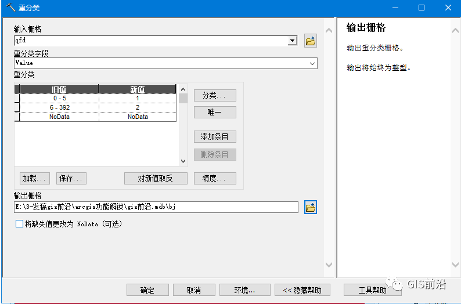Click parameter panel scroll down arrow
Viewport: 461px width, 304px height.
(329, 265)
